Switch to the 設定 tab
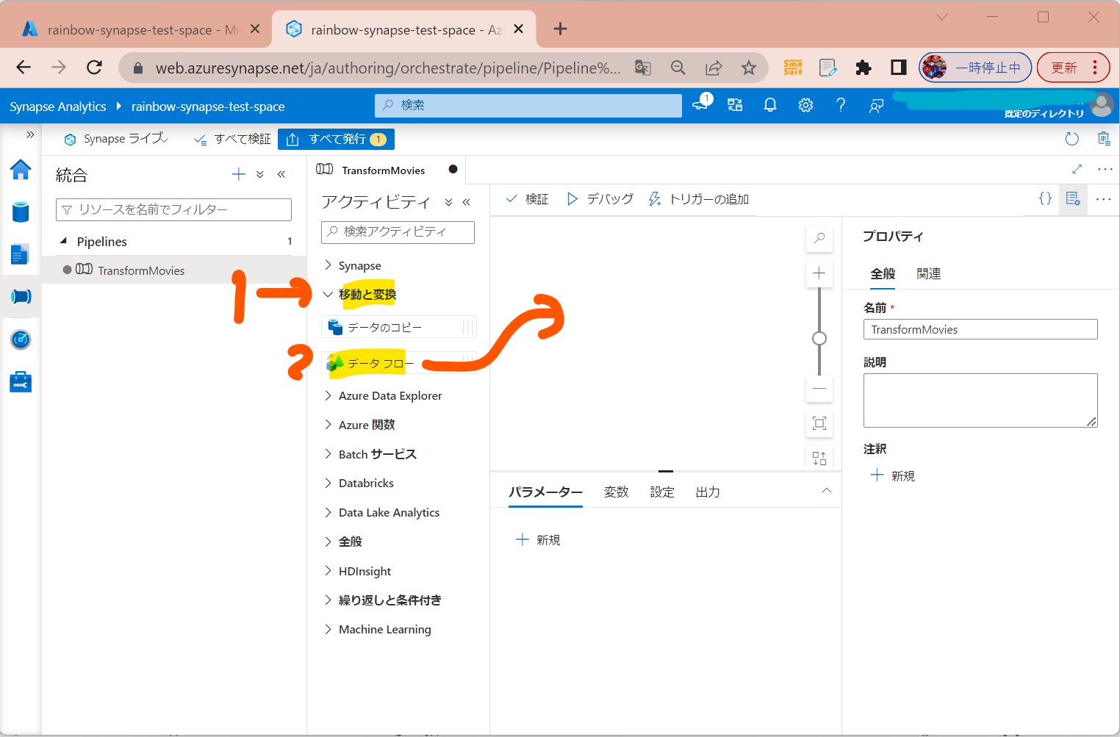Image resolution: width=1120 pixels, height=737 pixels. pyautogui.click(x=662, y=492)
